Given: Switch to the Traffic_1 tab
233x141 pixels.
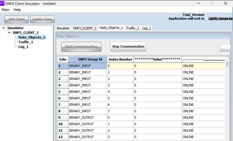Looking at the screenshot, I should [x=132, y=28].
